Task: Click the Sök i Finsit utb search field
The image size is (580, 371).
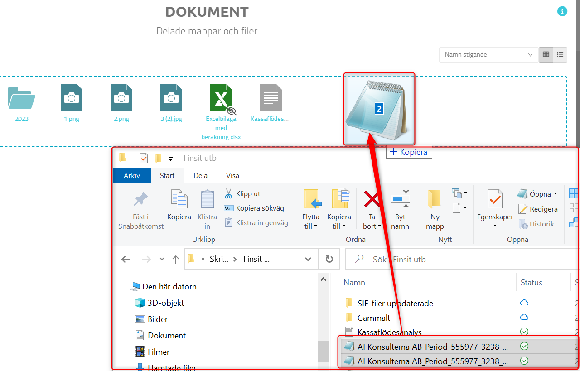Action: (x=462, y=260)
